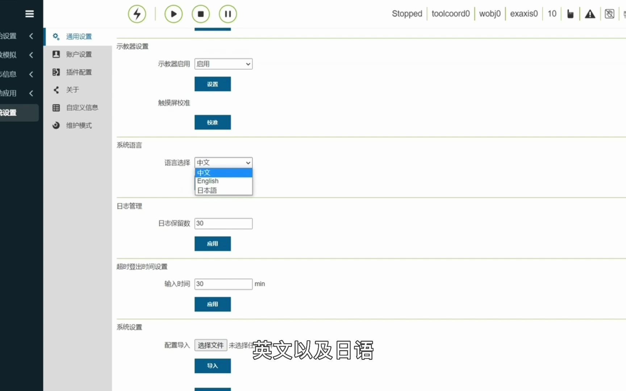Expand the 模拟 sidebar chevron
This screenshot has width=626, height=391.
coord(31,55)
